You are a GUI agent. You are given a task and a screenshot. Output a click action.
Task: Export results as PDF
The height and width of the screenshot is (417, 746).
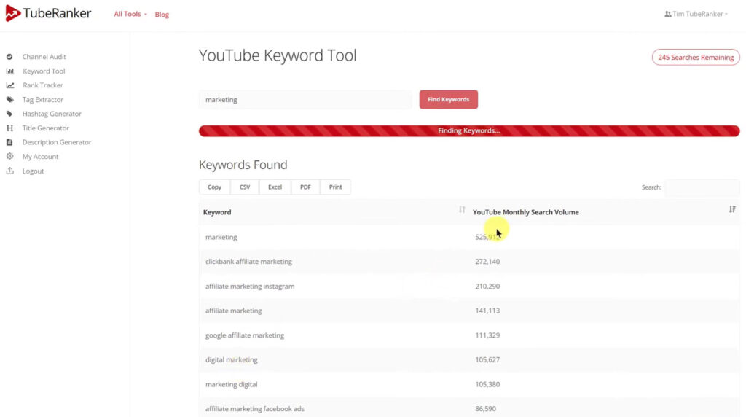coord(305,187)
